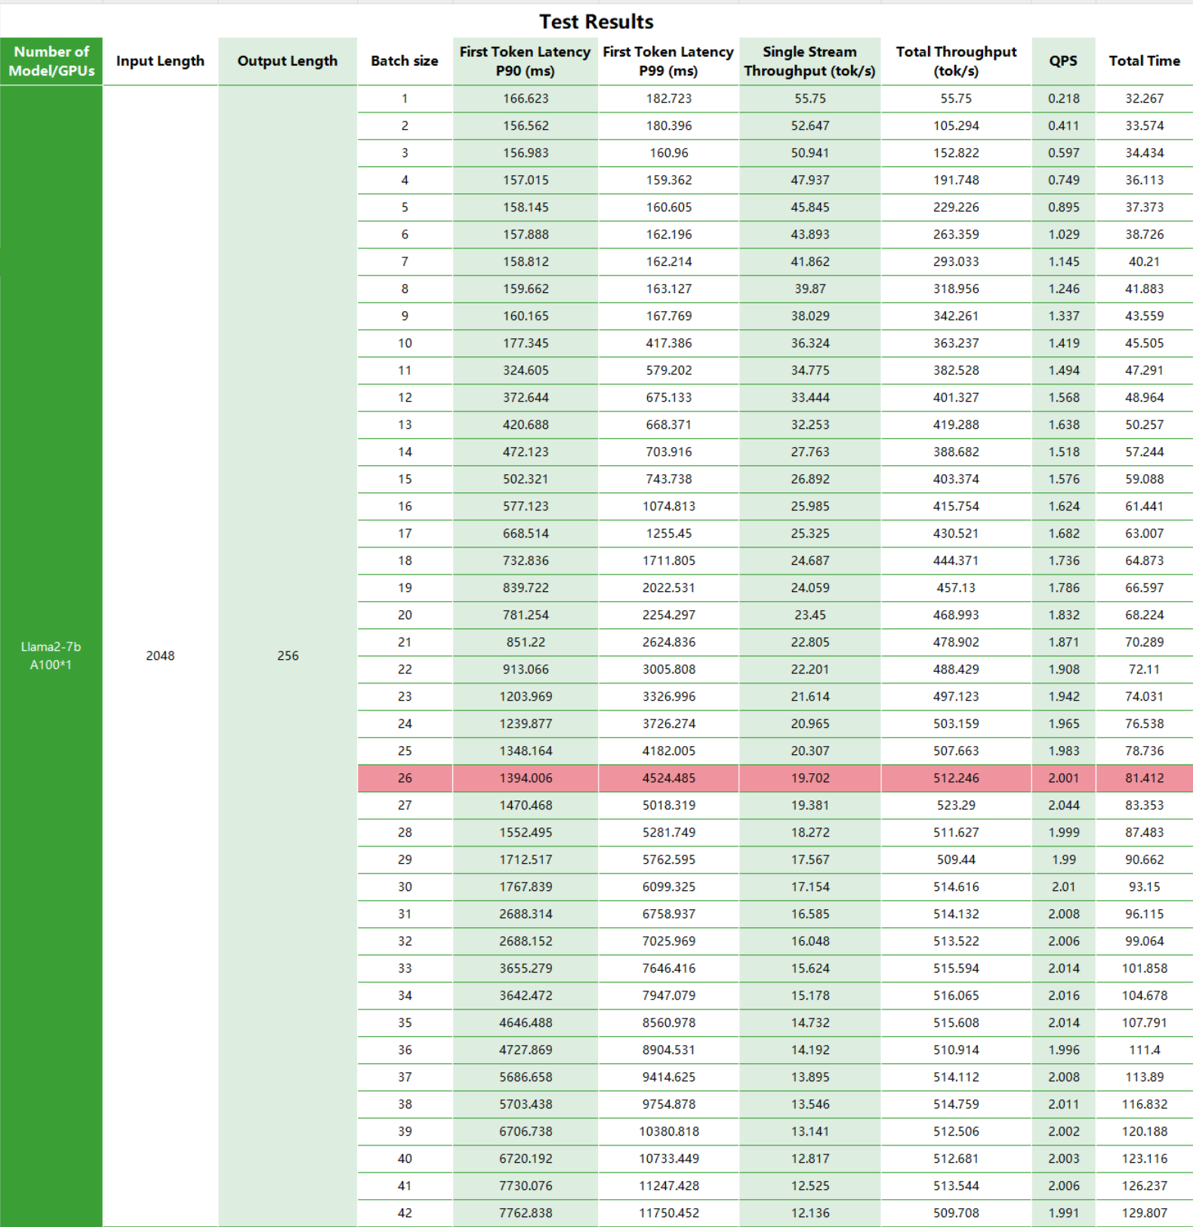Select total throughput cell "523.29"
The image size is (1193, 1227).
956,806
